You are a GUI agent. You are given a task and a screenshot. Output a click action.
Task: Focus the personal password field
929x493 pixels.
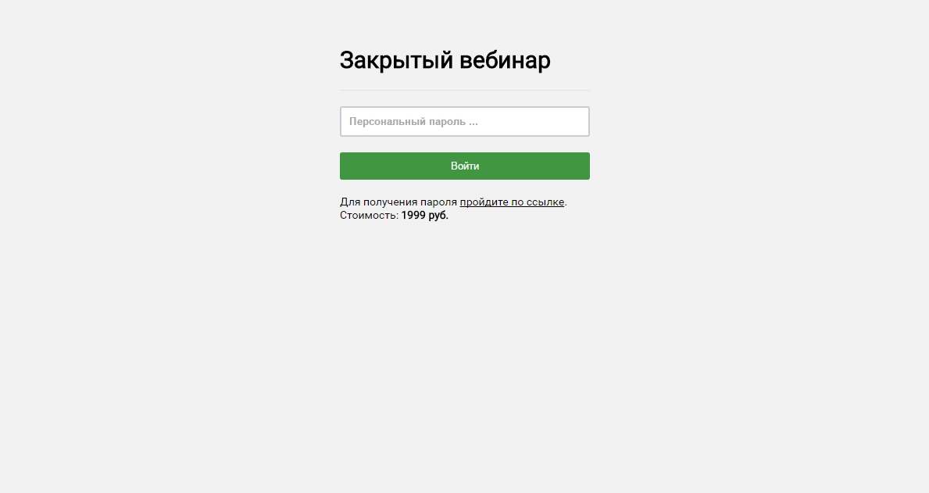[x=464, y=121]
